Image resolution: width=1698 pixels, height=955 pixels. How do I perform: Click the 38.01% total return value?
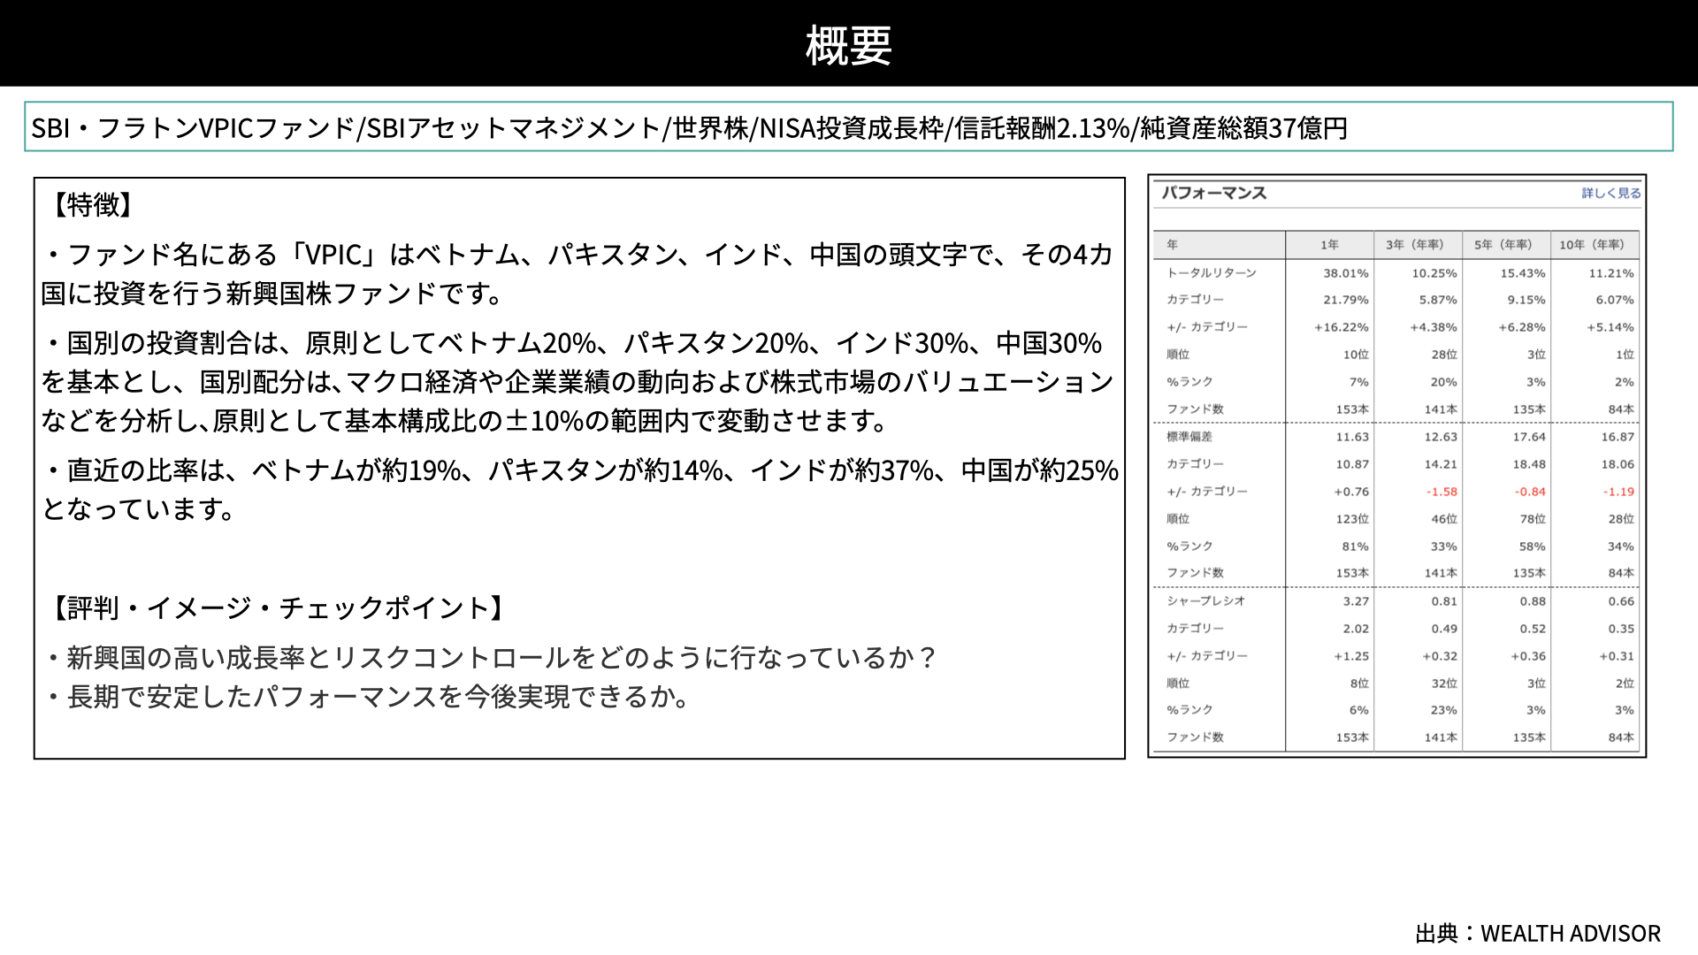point(1345,273)
